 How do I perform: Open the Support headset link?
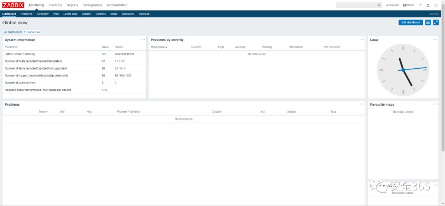click(392, 5)
